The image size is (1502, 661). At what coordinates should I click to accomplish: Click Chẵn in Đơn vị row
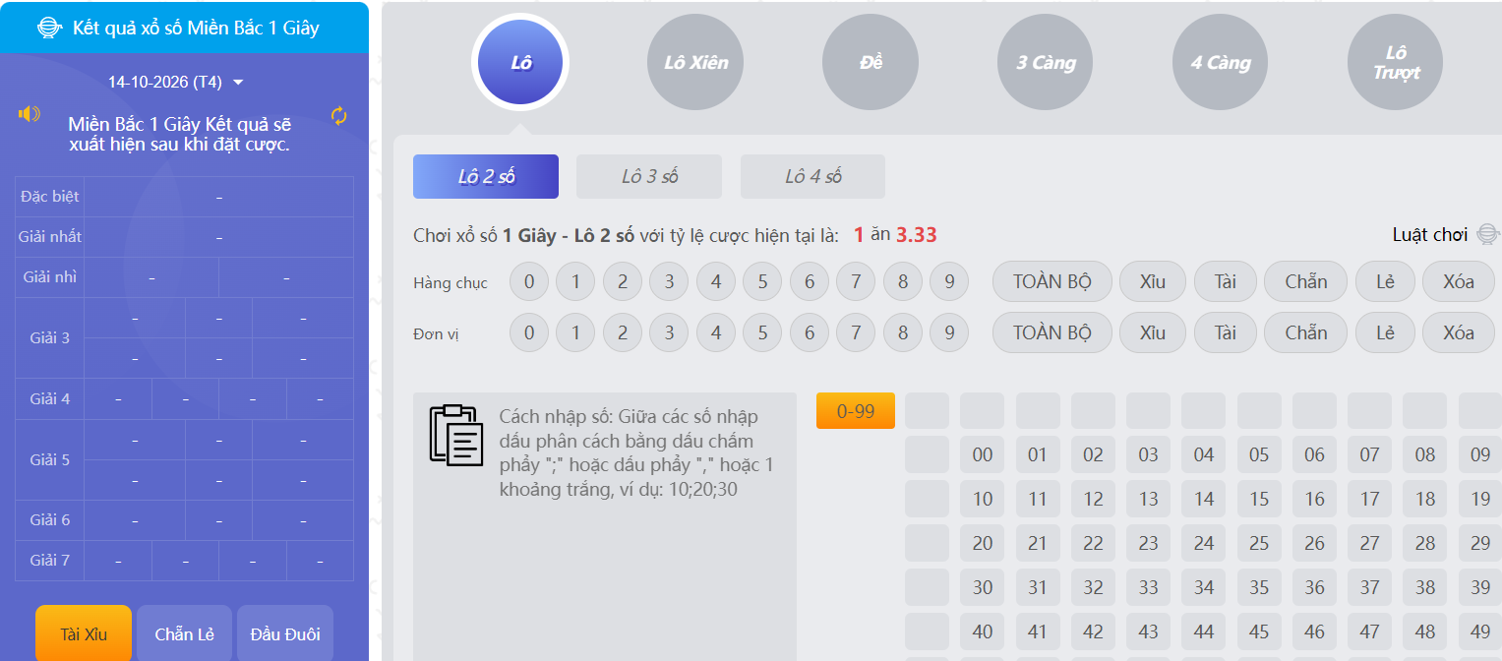(1306, 332)
